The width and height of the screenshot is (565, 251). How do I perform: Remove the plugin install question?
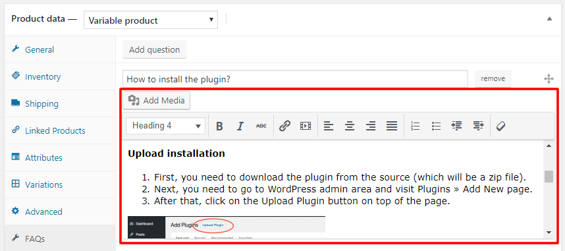coord(493,78)
